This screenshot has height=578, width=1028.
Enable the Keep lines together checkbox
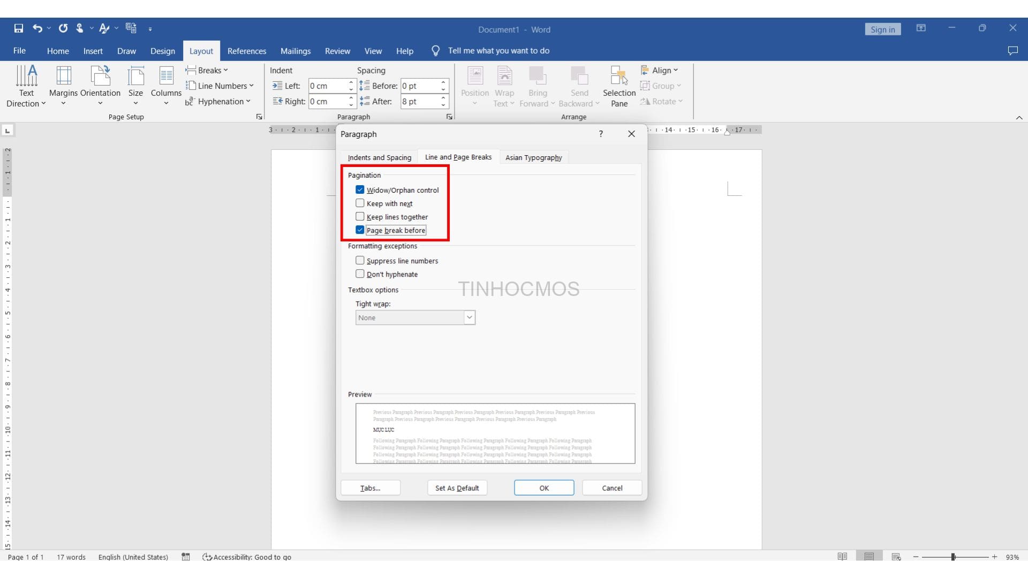pyautogui.click(x=360, y=217)
